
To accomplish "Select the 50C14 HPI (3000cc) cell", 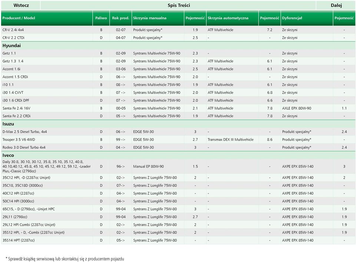I will coord(47,201).
